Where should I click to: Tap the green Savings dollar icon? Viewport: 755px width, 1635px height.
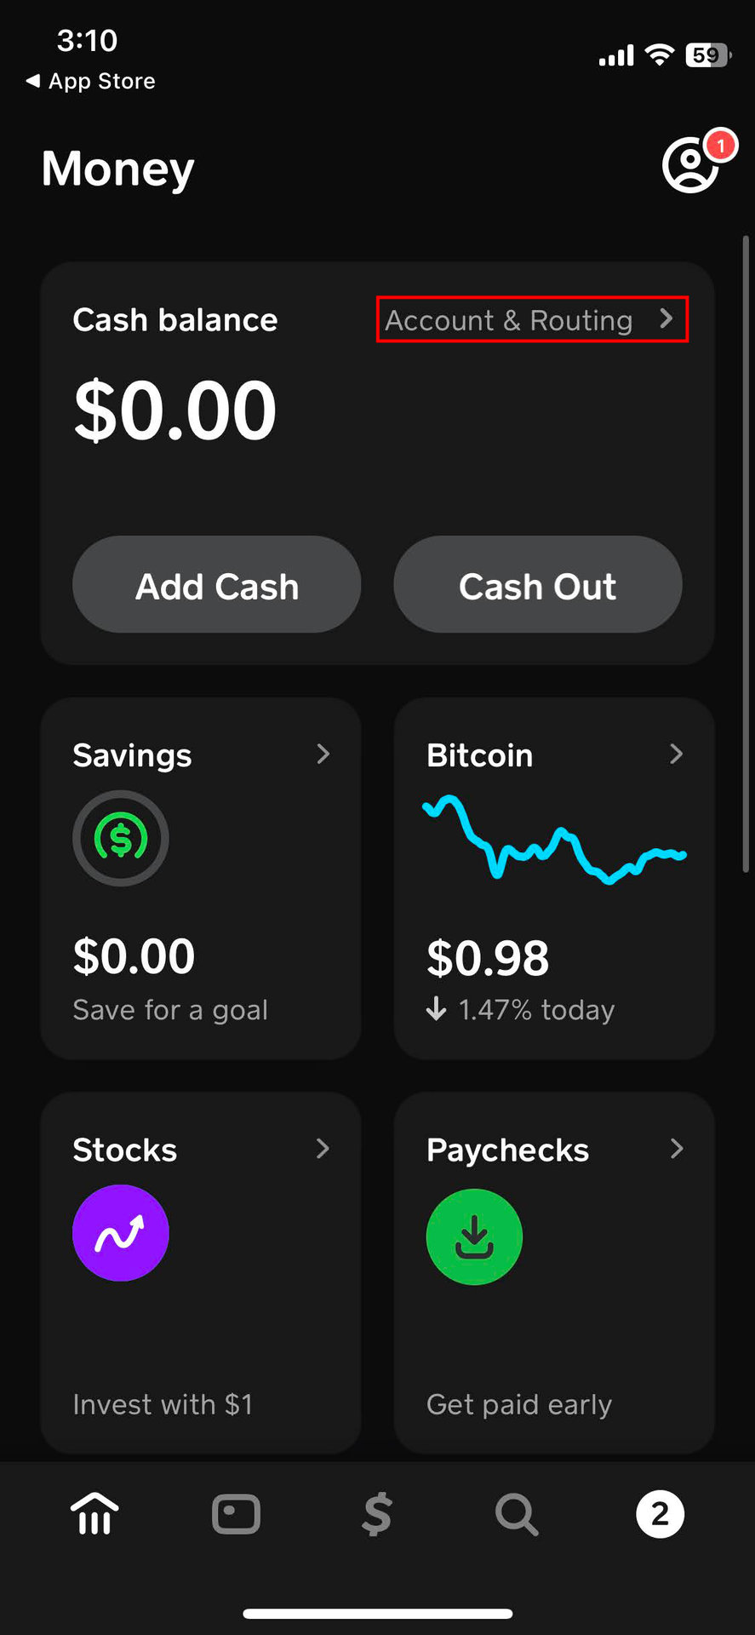[121, 839]
